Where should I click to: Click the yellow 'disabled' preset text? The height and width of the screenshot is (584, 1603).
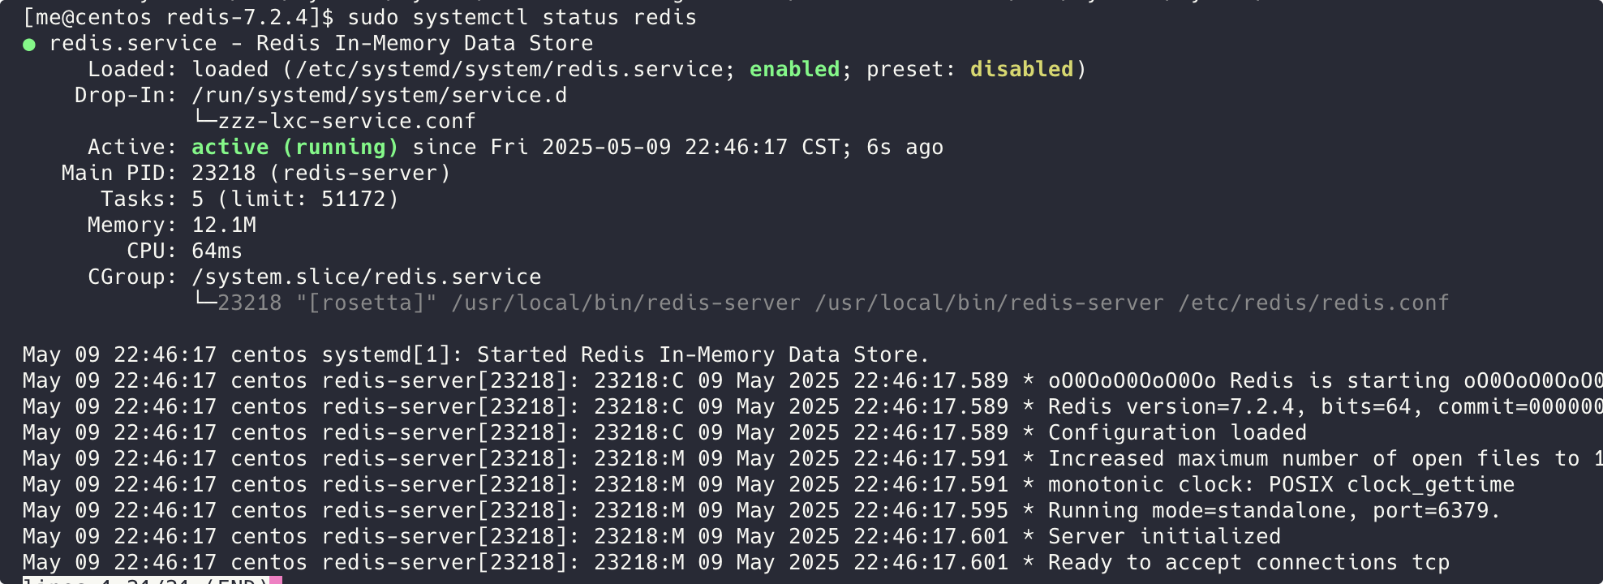point(1021,69)
